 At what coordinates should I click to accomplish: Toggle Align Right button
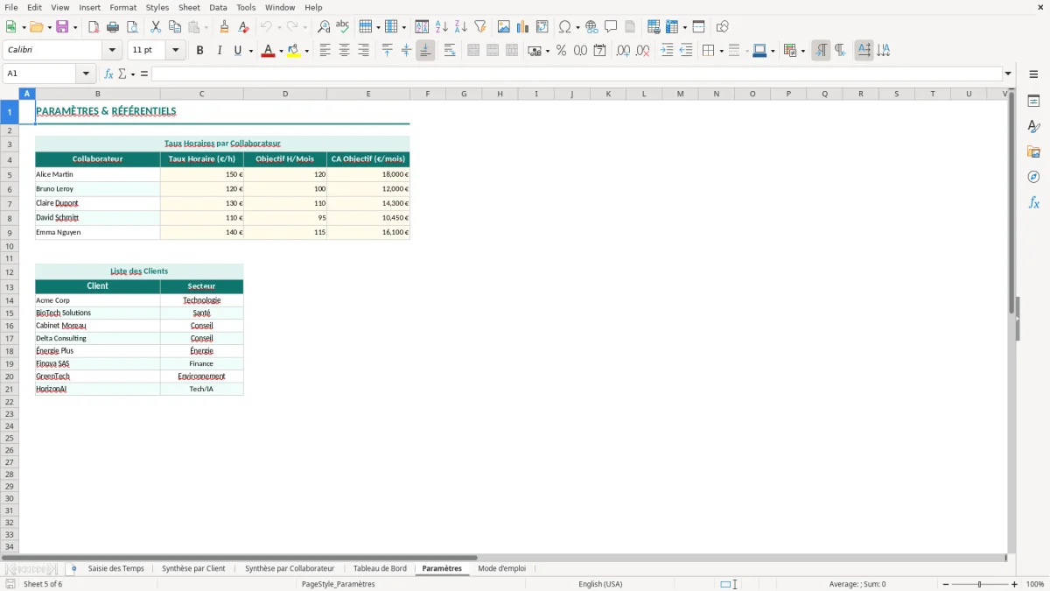[x=363, y=51]
